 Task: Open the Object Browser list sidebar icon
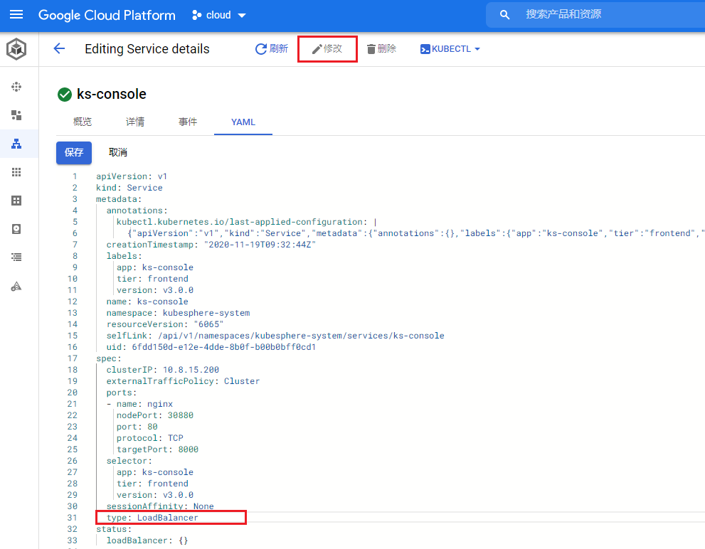coord(16,257)
